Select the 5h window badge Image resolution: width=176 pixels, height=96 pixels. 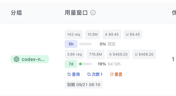tap(71, 44)
